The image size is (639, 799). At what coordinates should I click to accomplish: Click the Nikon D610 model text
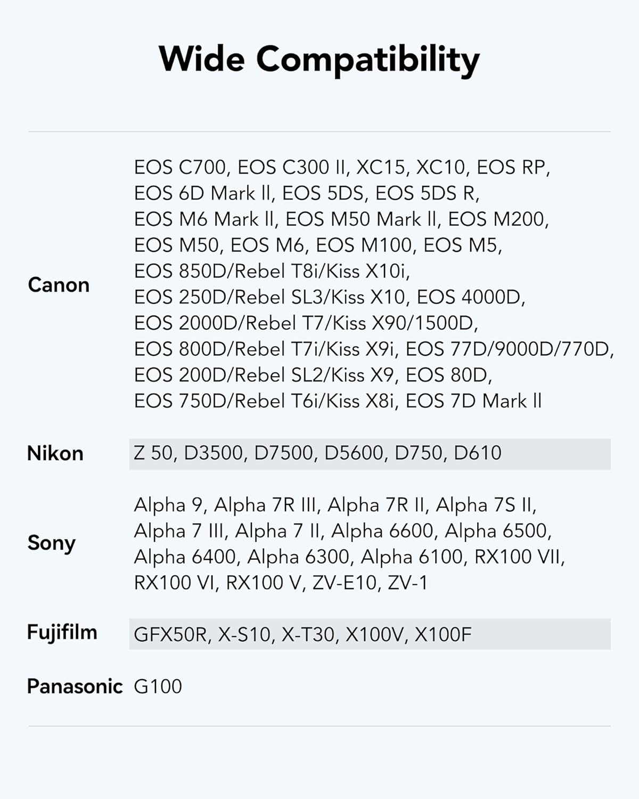click(x=478, y=453)
